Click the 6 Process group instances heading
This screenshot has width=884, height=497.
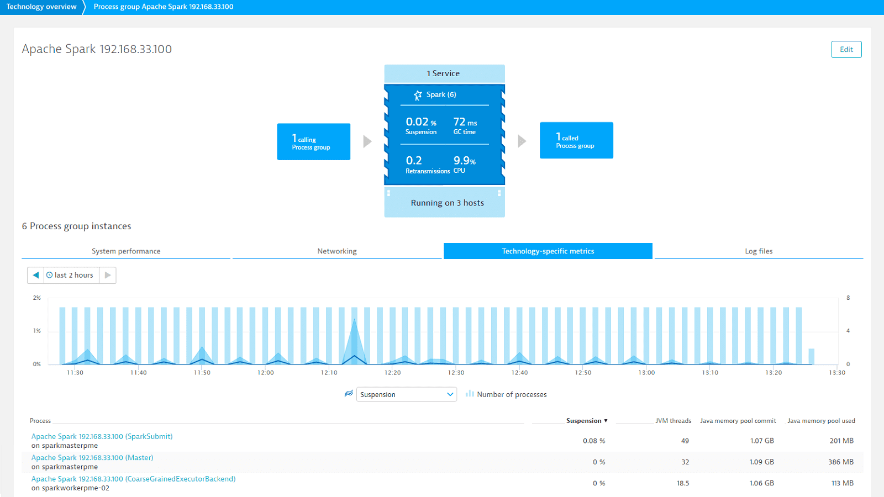[x=77, y=226]
